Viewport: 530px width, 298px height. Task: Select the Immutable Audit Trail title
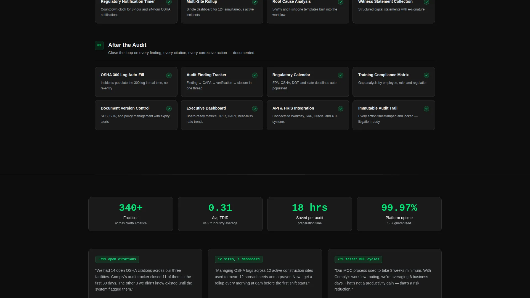tap(378, 108)
